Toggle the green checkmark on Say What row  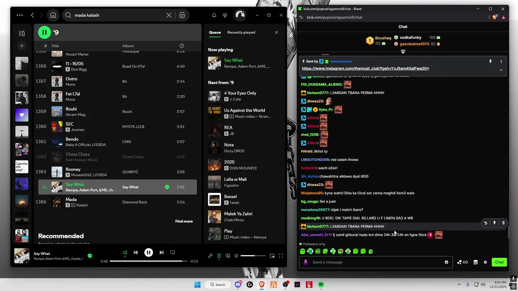tap(167, 187)
